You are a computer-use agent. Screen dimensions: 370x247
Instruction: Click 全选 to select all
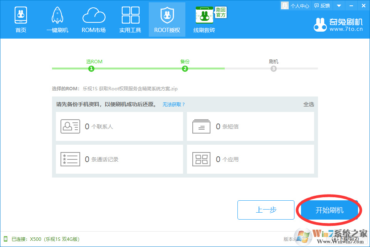pyautogui.click(x=309, y=105)
